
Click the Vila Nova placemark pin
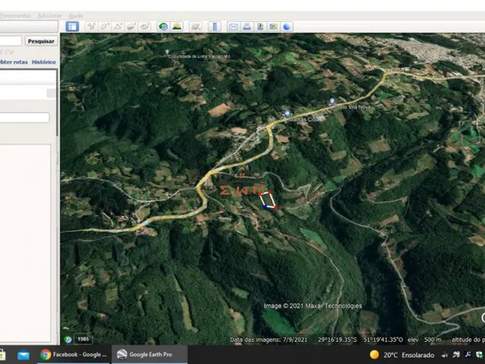[332, 101]
